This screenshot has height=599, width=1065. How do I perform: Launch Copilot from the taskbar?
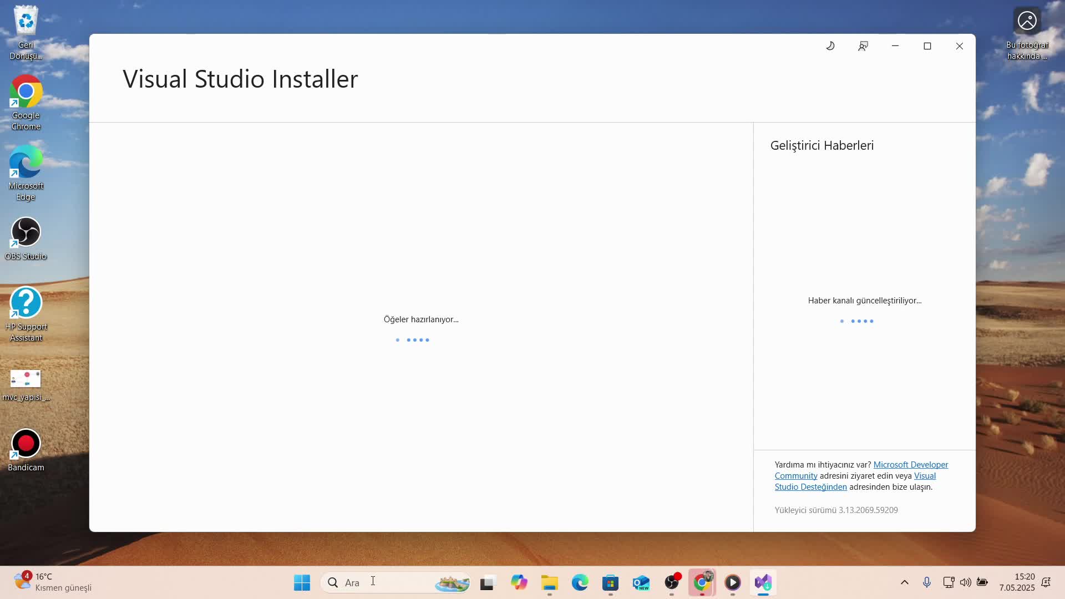(x=519, y=582)
